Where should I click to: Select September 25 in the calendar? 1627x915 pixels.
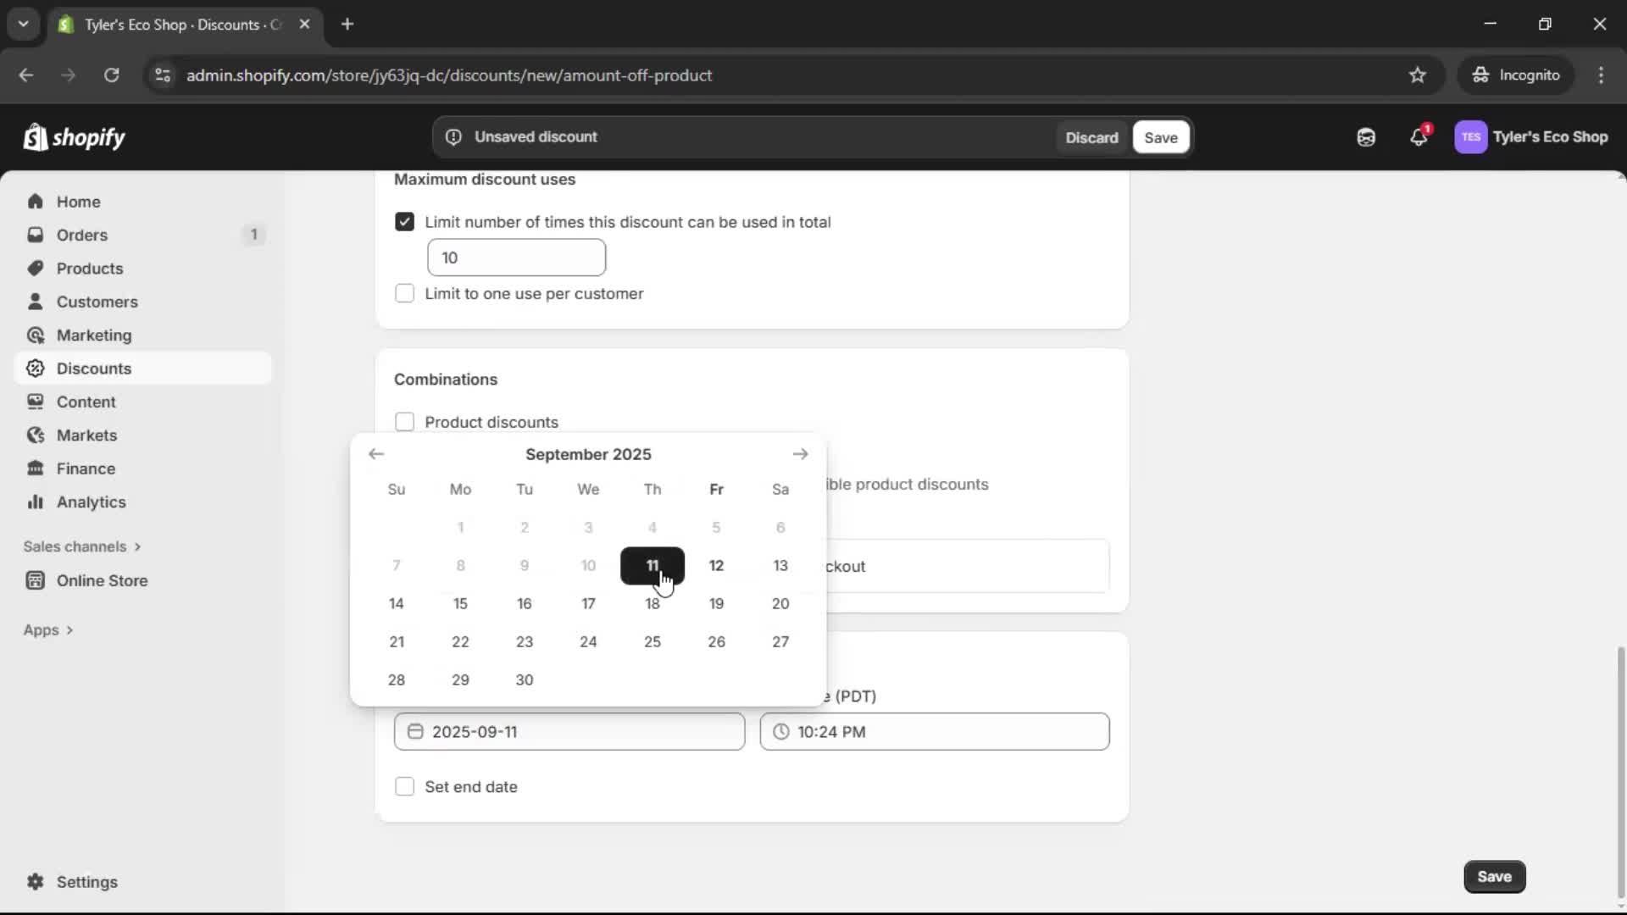click(x=652, y=641)
